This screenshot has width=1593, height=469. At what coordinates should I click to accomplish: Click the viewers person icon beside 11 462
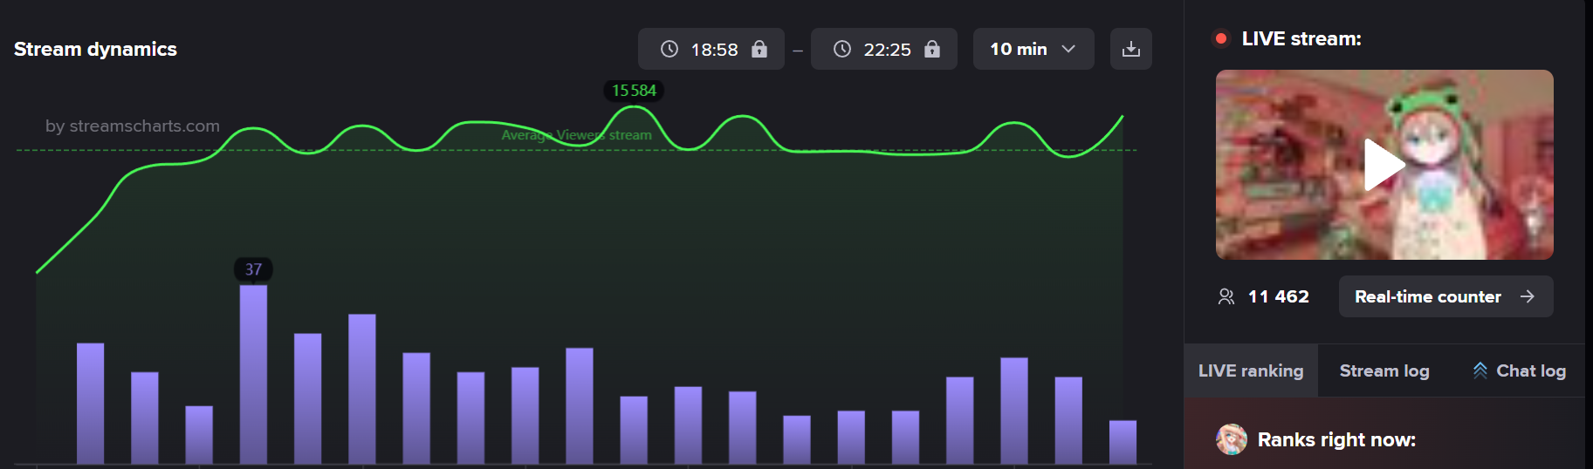(x=1226, y=296)
